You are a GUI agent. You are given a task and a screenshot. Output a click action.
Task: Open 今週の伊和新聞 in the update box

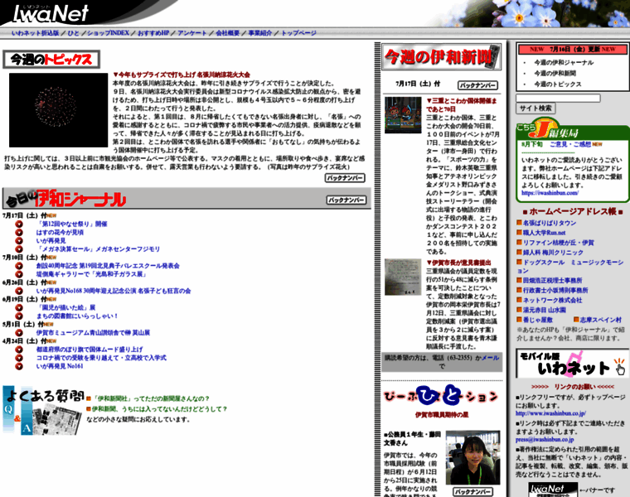555,74
